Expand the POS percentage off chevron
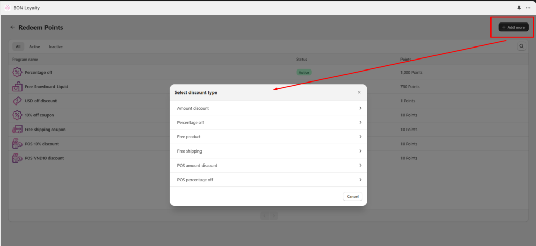536x246 pixels. point(360,180)
